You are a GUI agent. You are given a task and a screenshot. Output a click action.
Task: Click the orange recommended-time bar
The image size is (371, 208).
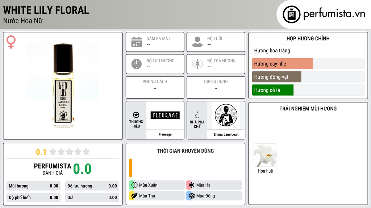[130, 168]
